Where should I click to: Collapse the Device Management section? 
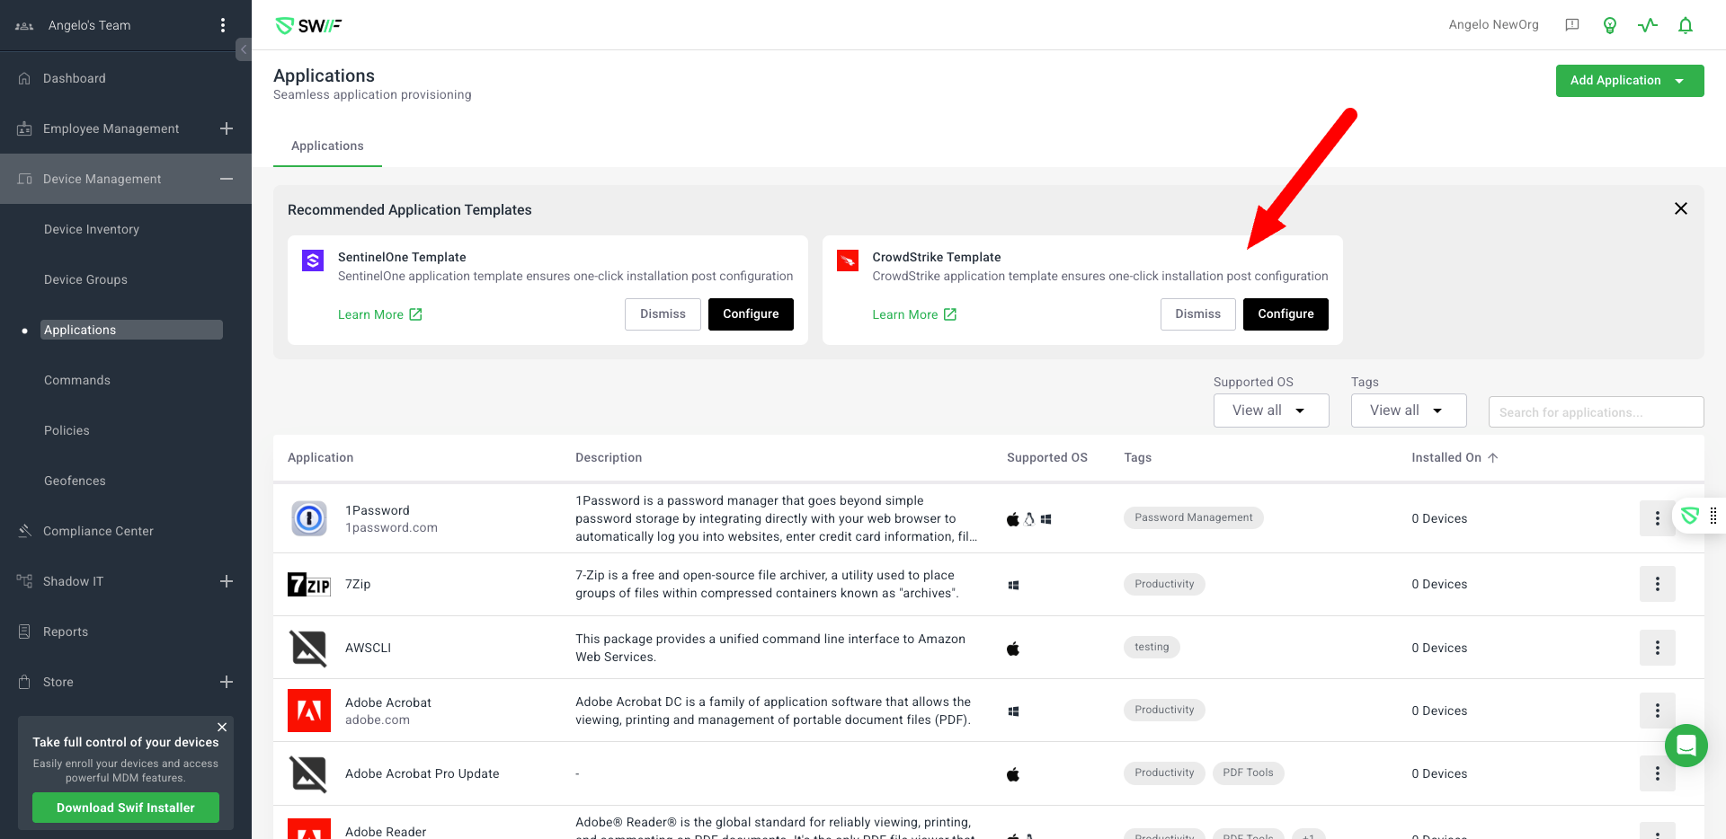[227, 179]
